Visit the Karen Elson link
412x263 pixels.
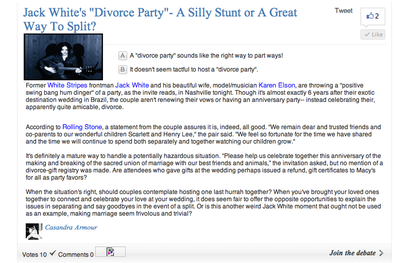277,85
